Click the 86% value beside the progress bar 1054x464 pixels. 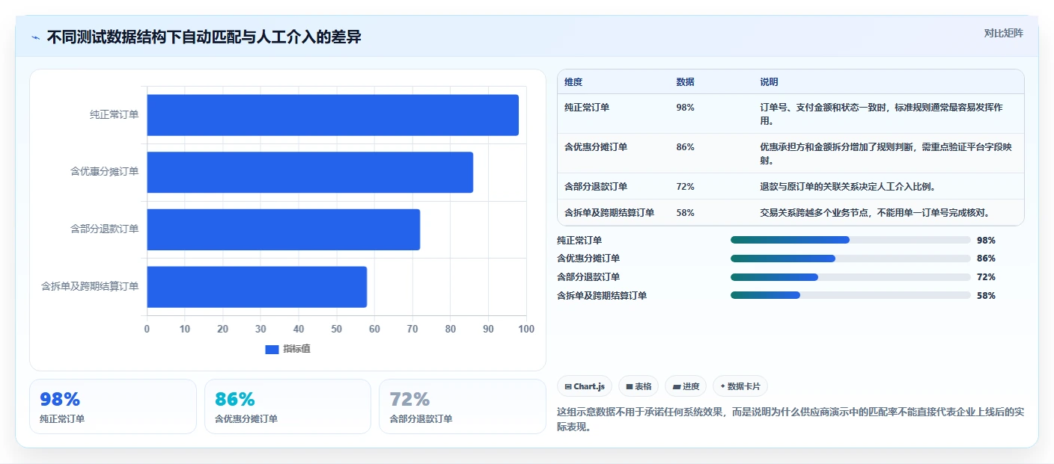click(986, 259)
